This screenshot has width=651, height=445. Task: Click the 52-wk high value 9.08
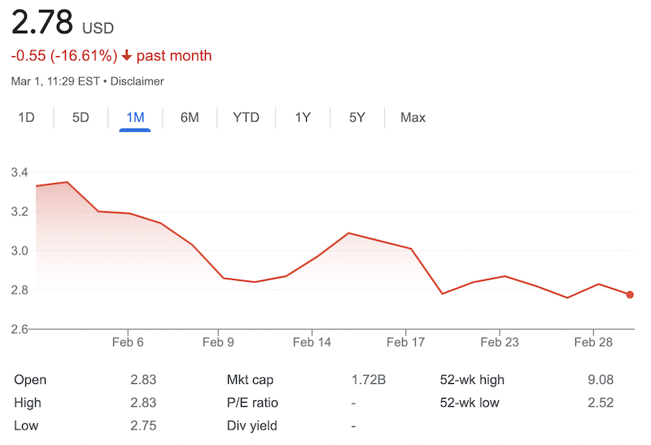point(600,380)
